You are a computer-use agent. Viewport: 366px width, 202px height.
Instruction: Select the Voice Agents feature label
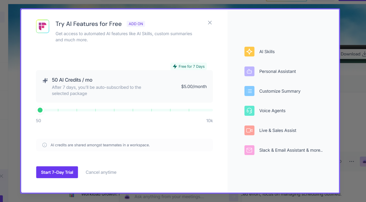(272, 111)
